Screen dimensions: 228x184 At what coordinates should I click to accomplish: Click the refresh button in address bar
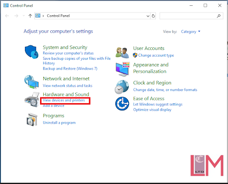pos(153,16)
